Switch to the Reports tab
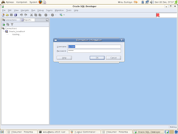 pyautogui.click(x=27, y=20)
